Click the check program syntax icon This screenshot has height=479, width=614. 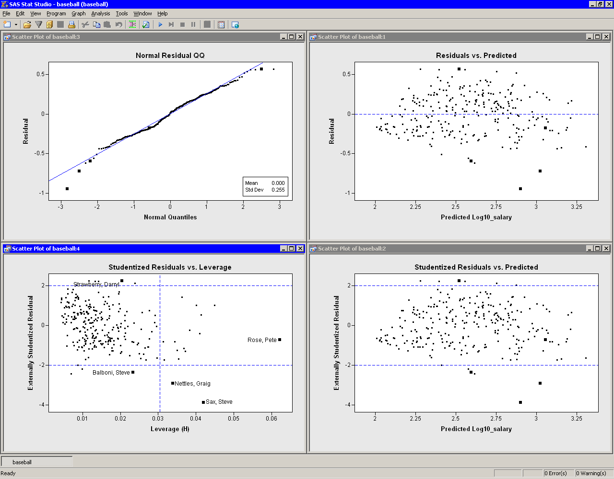click(x=146, y=24)
